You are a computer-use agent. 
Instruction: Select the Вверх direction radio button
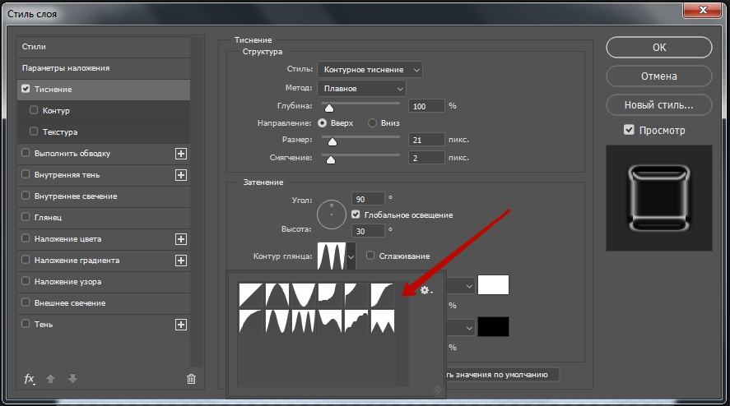(322, 123)
